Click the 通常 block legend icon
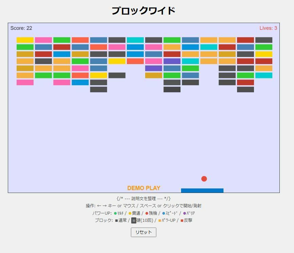 point(116,220)
